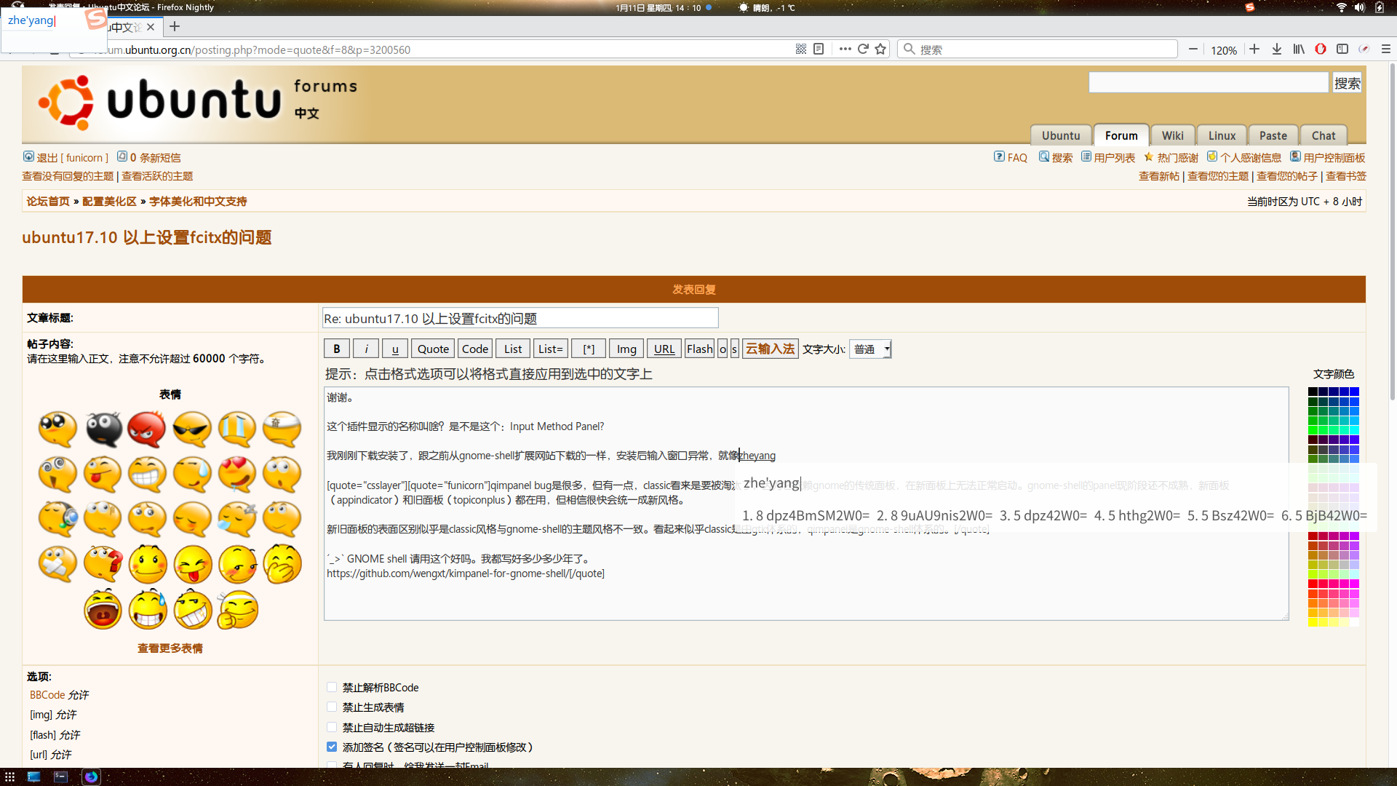The height and width of the screenshot is (786, 1397).
Task: Bookmark this page with the star icon
Action: click(880, 49)
